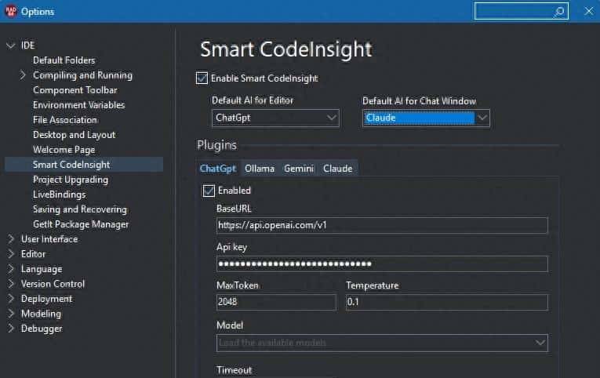The width and height of the screenshot is (600, 378).
Task: Open Desktop and Layout settings
Action: (x=74, y=135)
